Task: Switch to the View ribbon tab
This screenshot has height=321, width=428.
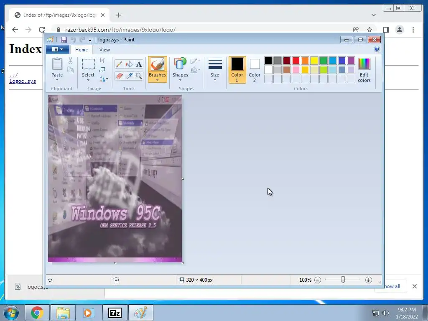Action: click(x=104, y=50)
